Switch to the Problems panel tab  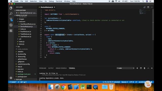tap(43, 68)
